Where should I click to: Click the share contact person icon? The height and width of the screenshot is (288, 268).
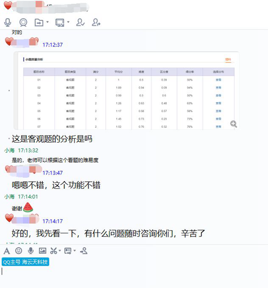click(x=84, y=250)
